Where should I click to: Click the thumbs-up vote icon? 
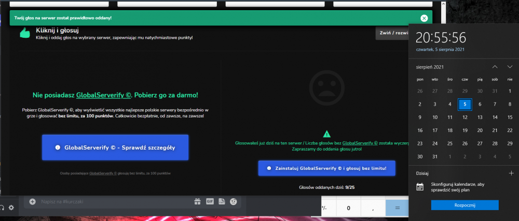point(25,33)
